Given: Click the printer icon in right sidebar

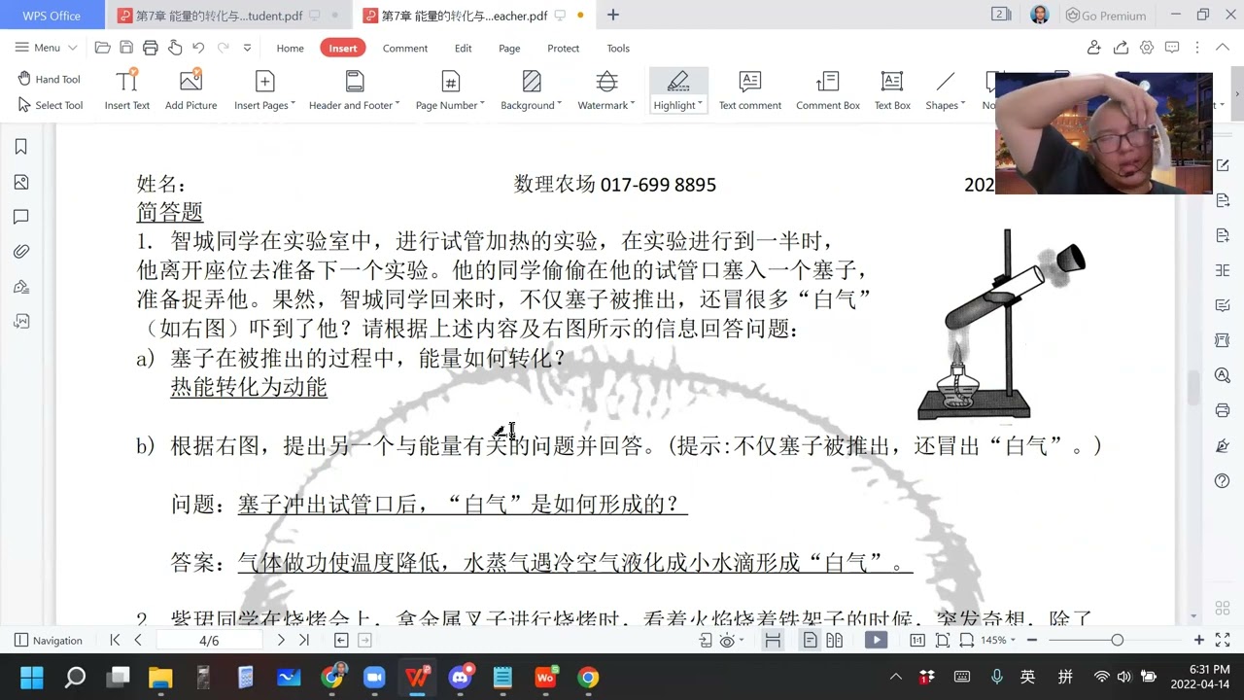Looking at the screenshot, I should point(1223,410).
